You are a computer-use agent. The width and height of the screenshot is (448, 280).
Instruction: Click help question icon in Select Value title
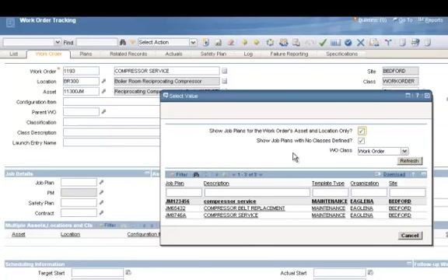pos(418,96)
